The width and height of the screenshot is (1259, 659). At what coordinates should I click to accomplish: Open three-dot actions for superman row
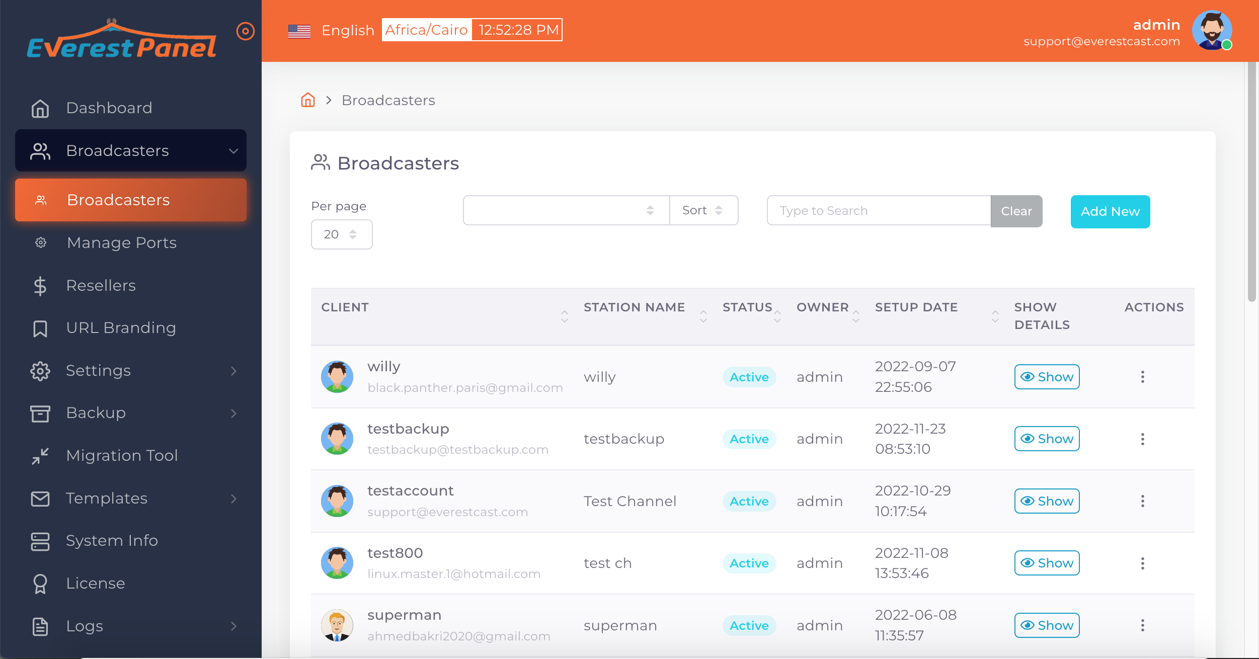pos(1142,625)
